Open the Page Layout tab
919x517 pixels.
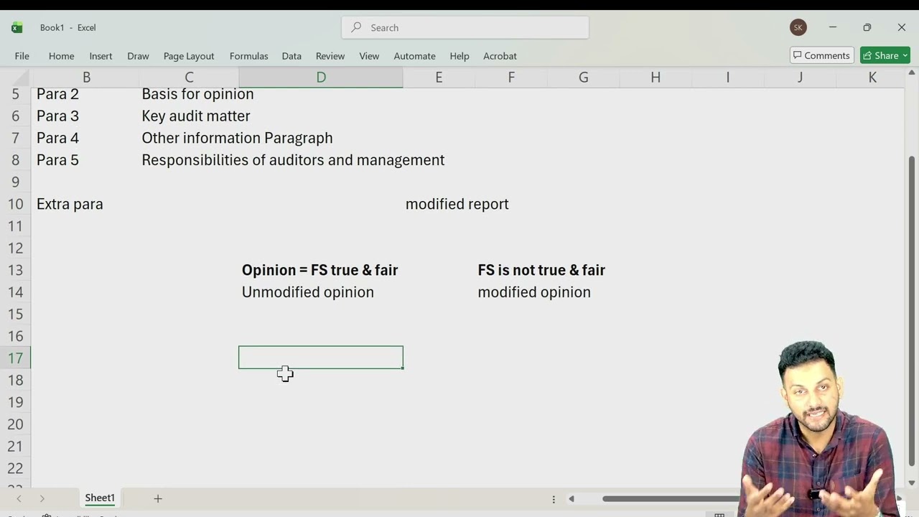tap(189, 56)
